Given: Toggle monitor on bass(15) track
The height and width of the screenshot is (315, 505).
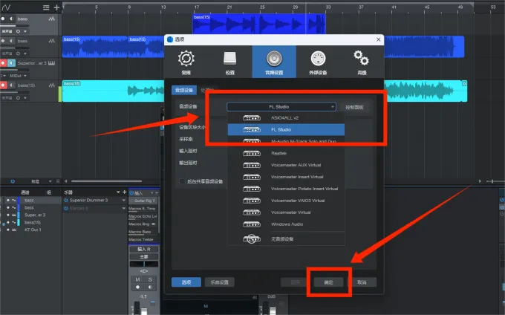Looking at the screenshot, I should 12,85.
